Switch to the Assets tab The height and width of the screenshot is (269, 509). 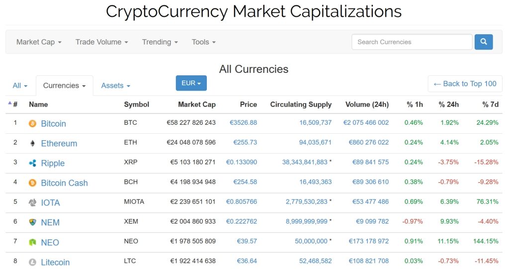click(115, 86)
